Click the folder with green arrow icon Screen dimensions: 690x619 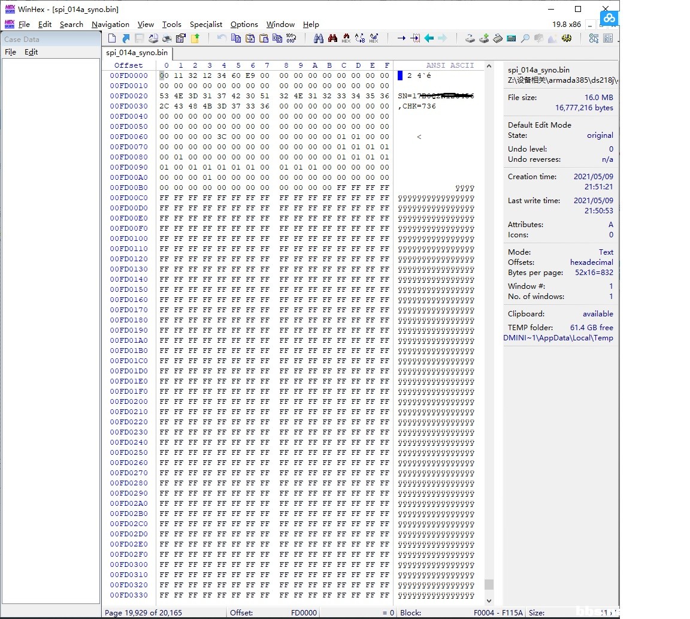195,38
